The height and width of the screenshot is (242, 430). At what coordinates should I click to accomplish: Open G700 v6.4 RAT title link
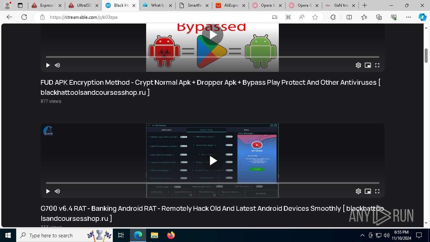(x=212, y=213)
